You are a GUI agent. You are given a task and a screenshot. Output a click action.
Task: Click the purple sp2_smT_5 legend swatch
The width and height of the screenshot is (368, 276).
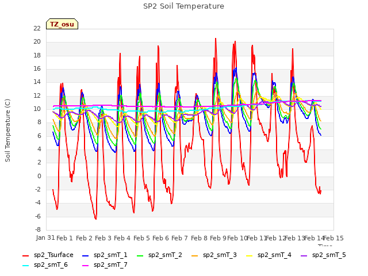coord(304,255)
